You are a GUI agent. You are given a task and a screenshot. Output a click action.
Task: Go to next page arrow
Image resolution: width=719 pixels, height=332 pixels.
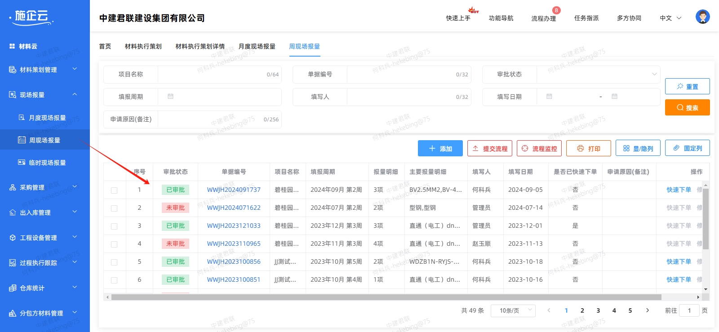(647, 310)
